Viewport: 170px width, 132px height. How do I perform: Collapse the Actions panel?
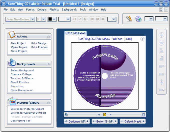[x=48, y=37]
